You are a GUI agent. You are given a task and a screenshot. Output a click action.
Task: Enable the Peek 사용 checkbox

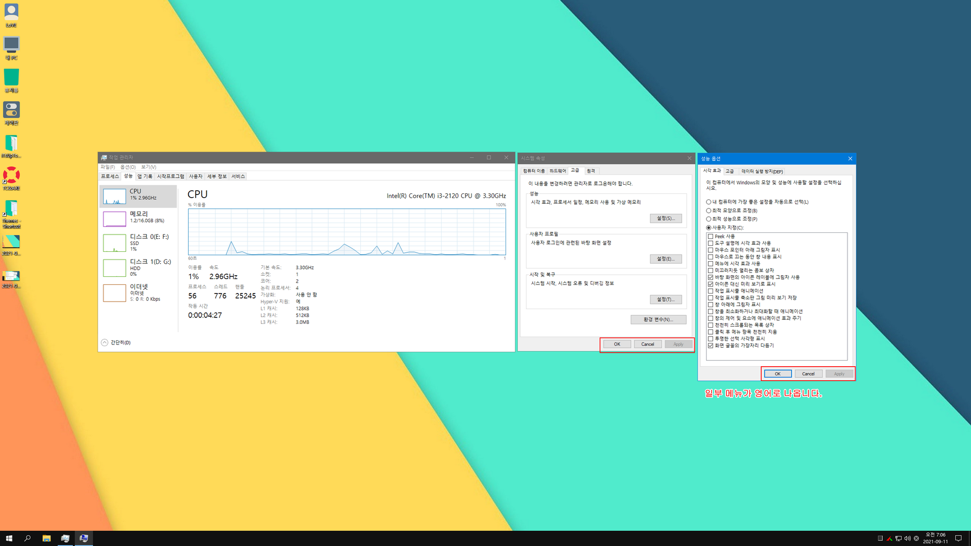pos(710,237)
